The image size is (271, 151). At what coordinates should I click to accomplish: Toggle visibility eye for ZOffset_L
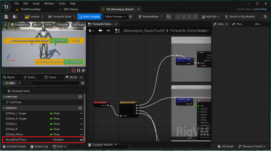tap(81, 124)
